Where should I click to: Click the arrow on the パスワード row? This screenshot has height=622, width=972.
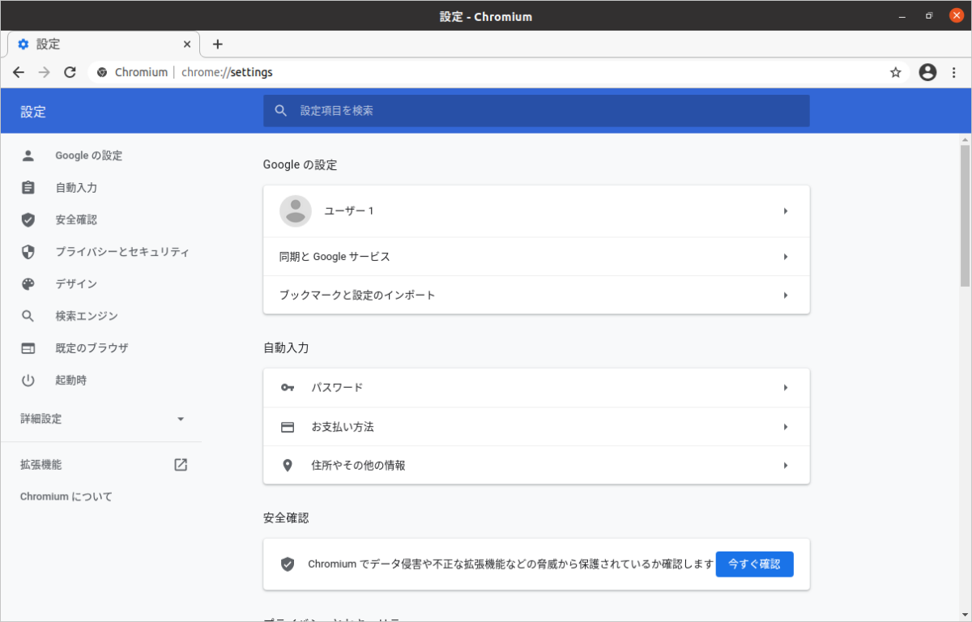click(786, 388)
